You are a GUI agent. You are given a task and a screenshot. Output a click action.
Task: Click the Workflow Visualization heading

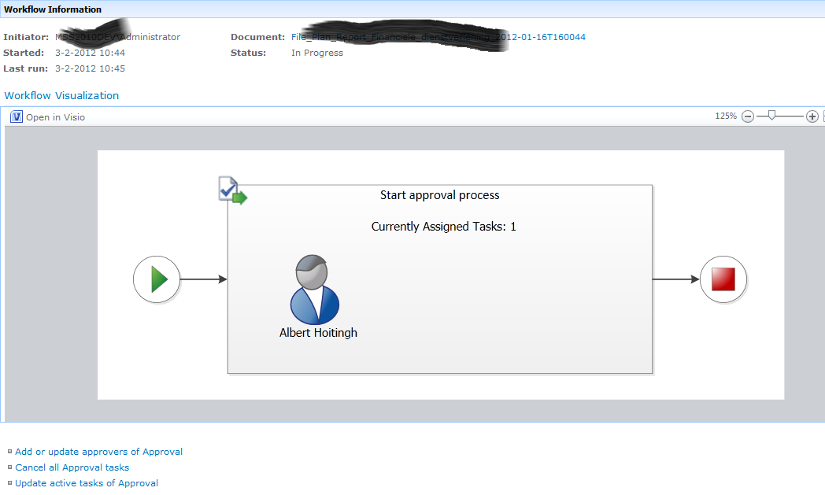[61, 95]
